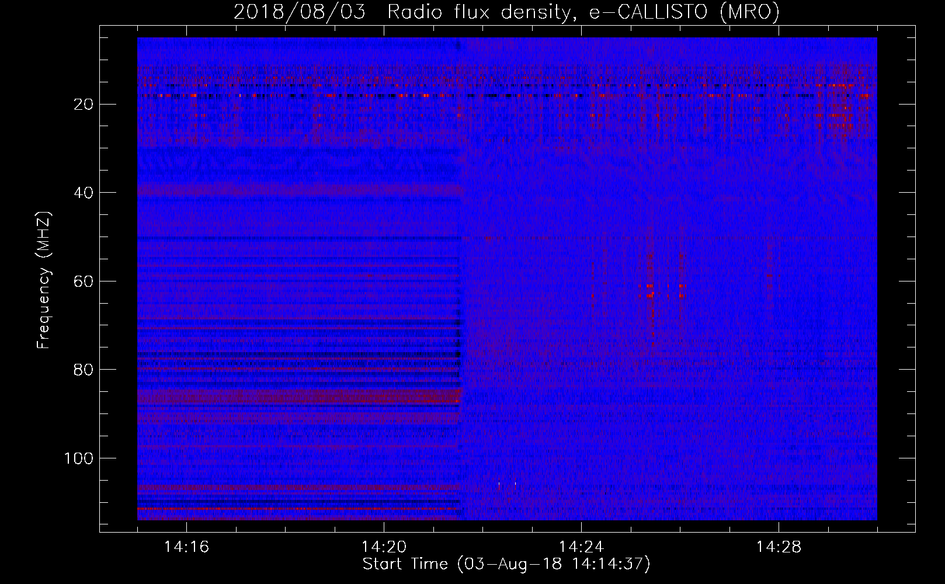Click the plot title 'Radio flux density, e-CALLISTO (MRO)'
This screenshot has height=584, width=945.
[x=583, y=12]
